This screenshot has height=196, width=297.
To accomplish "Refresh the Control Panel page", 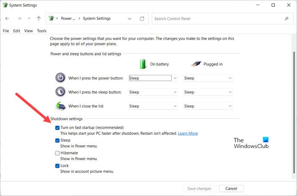I will [142, 19].
